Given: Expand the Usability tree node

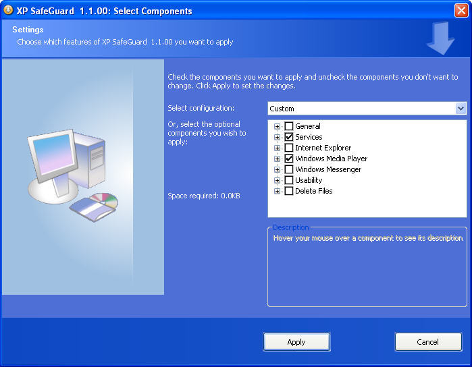Looking at the screenshot, I should click(x=277, y=181).
